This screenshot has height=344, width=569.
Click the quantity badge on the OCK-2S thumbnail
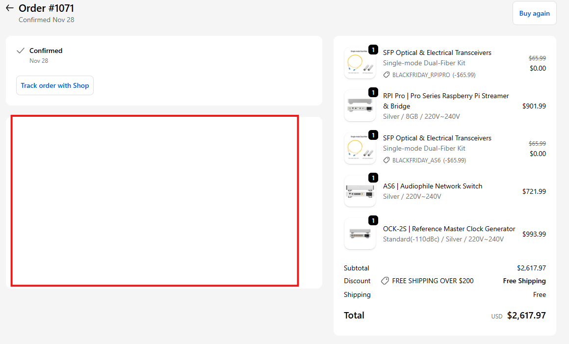click(373, 220)
